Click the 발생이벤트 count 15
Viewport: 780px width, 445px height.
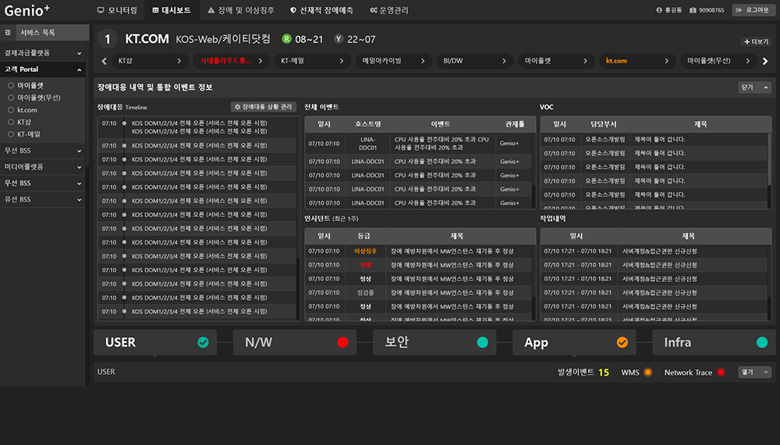[604, 372]
